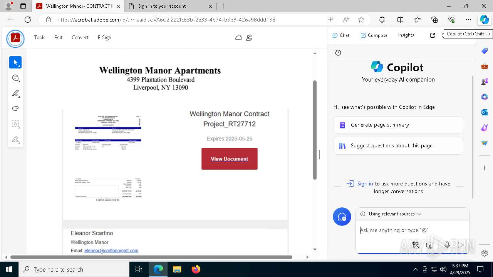Click Suggest questions about this page
Viewport: 493px width, 277px height.
point(398,145)
